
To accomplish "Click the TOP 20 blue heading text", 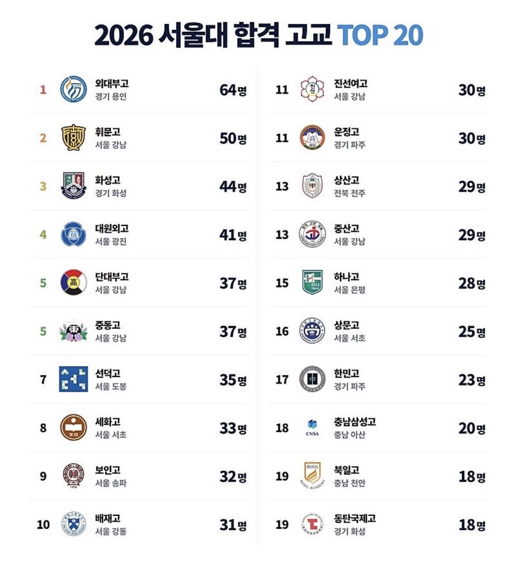I will pos(381,35).
